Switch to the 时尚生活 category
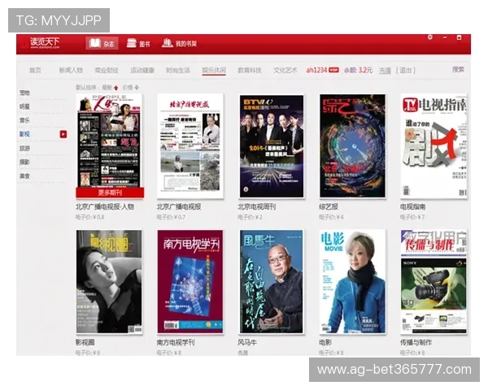 [x=177, y=70]
